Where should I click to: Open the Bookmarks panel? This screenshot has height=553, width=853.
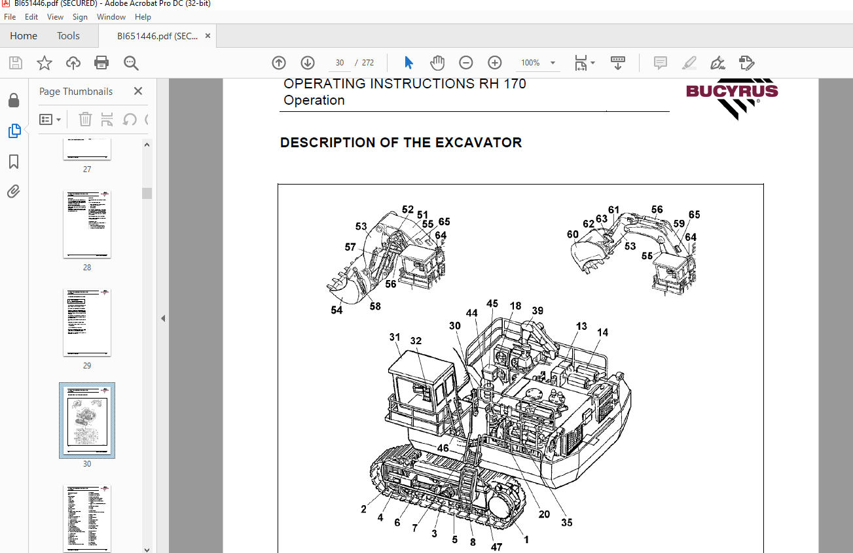pos(14,162)
